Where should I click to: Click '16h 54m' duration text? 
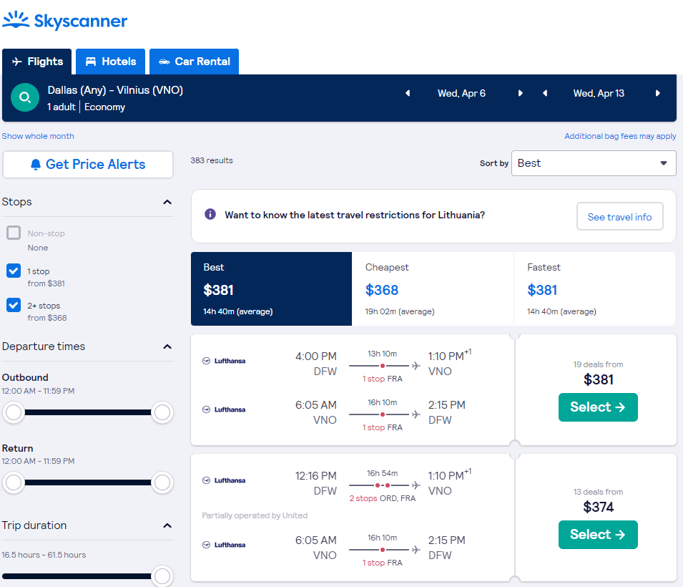coord(382,473)
